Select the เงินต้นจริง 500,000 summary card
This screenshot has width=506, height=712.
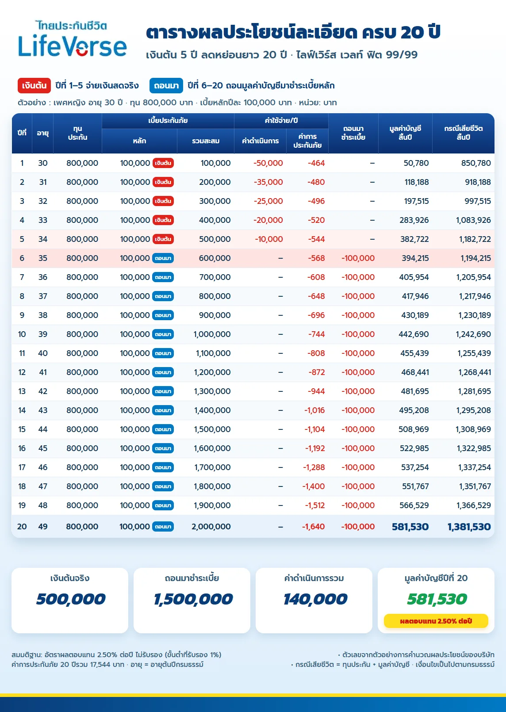click(x=70, y=601)
